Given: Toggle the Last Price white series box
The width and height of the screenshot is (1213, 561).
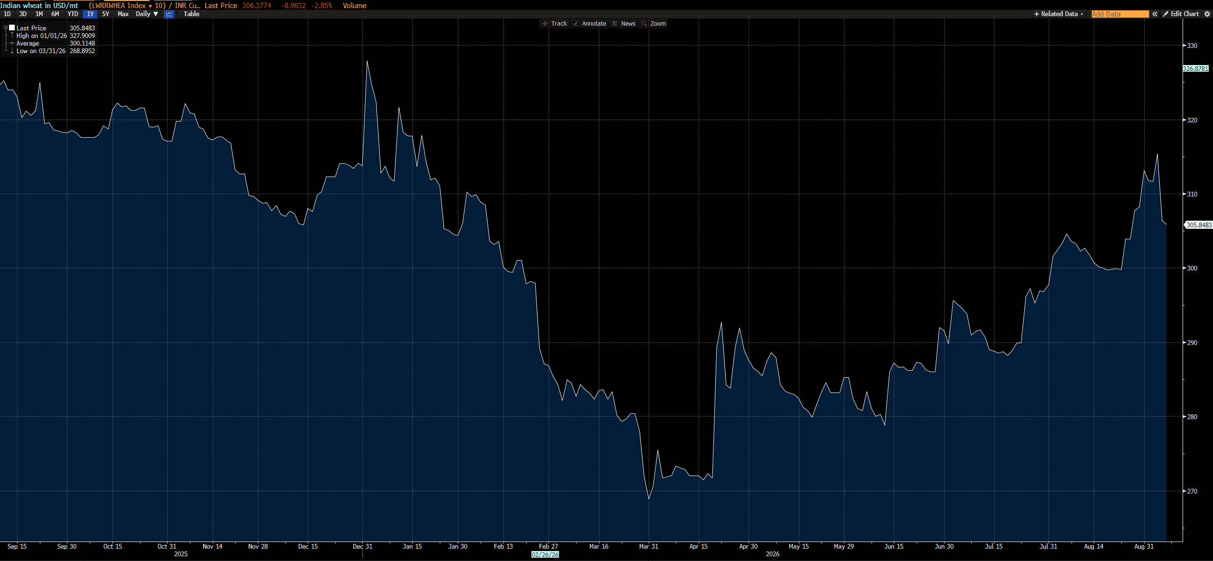Looking at the screenshot, I should [x=12, y=28].
